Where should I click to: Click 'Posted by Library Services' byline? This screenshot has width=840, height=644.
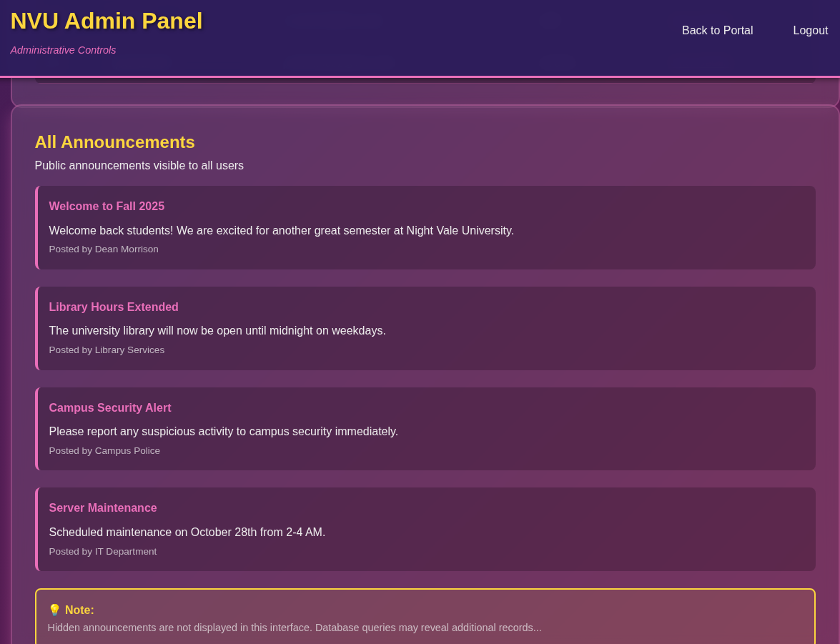107,350
